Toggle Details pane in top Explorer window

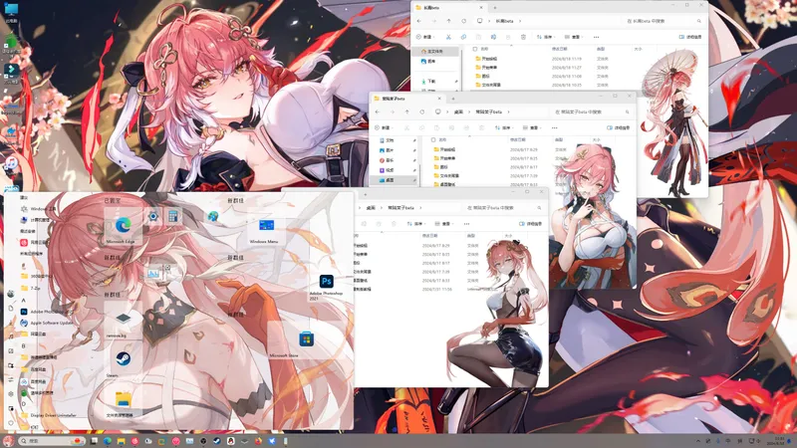point(690,37)
